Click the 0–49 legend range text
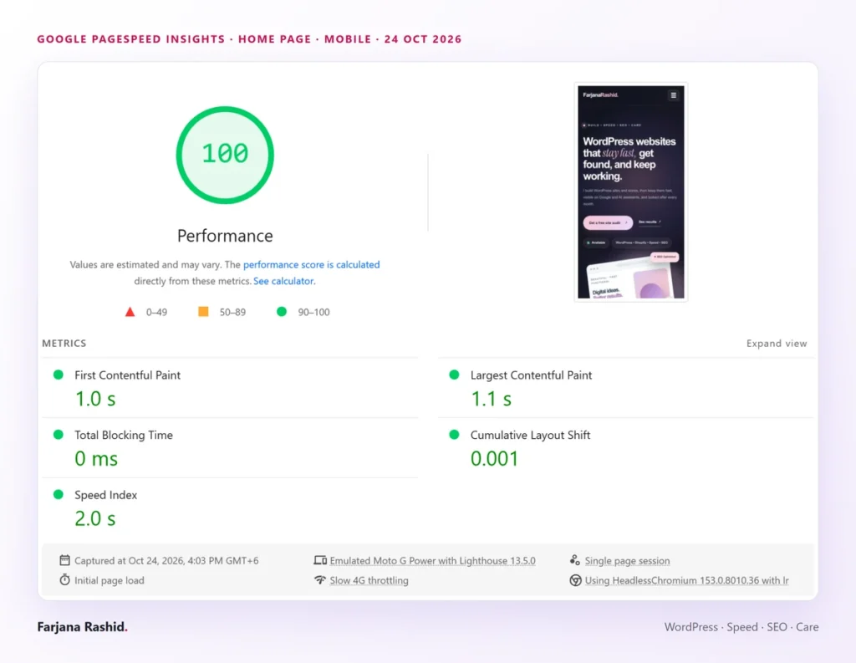Screen dimensions: 856x663 [x=156, y=312]
